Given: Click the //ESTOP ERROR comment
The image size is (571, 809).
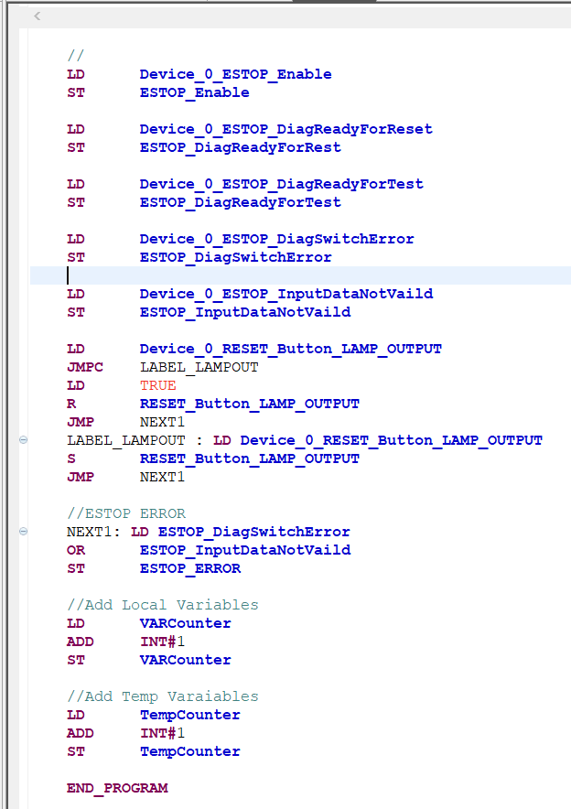Looking at the screenshot, I should pos(126,513).
